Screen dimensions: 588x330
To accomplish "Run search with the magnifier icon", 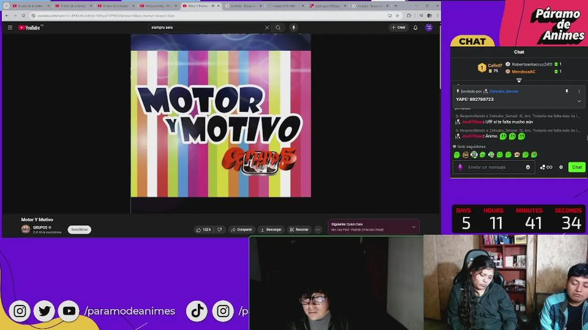I will coord(278,27).
